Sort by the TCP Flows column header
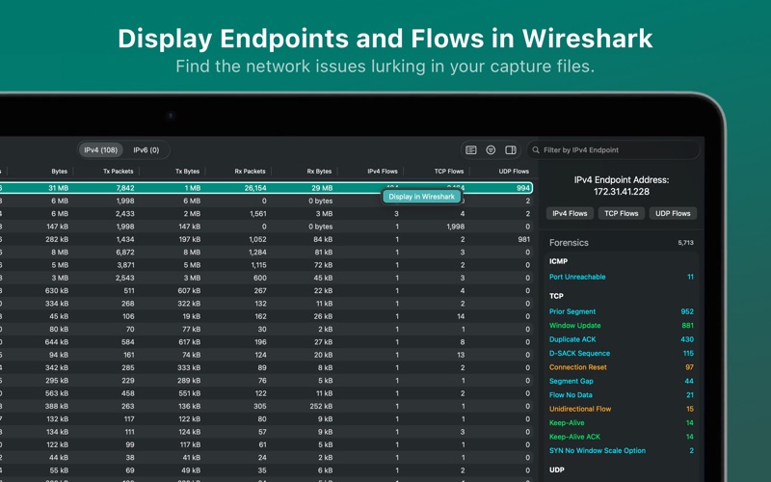The height and width of the screenshot is (482, 771). (449, 172)
